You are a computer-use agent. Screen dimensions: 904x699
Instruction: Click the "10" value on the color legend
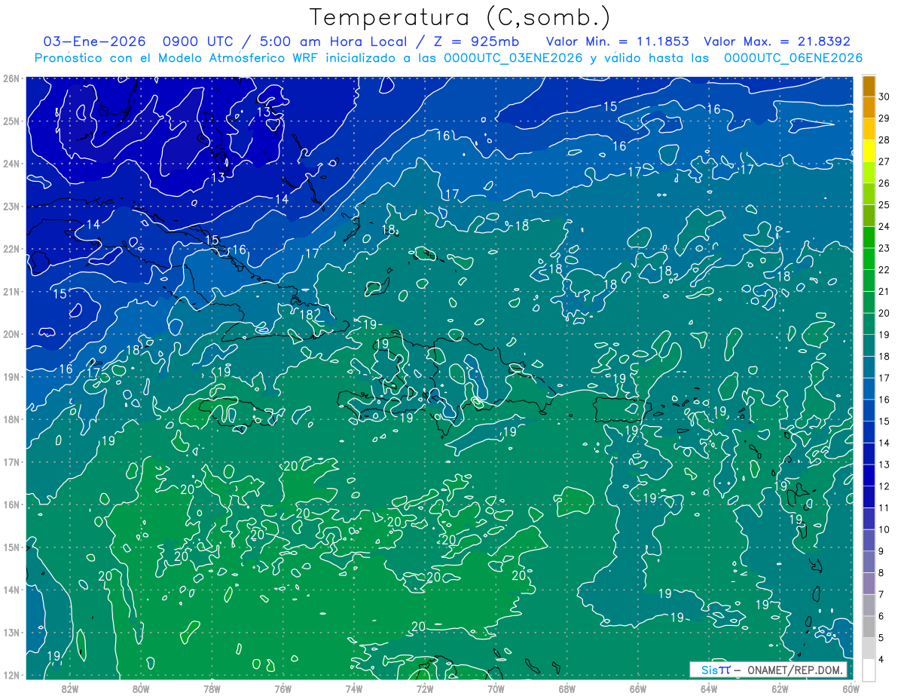[884, 529]
